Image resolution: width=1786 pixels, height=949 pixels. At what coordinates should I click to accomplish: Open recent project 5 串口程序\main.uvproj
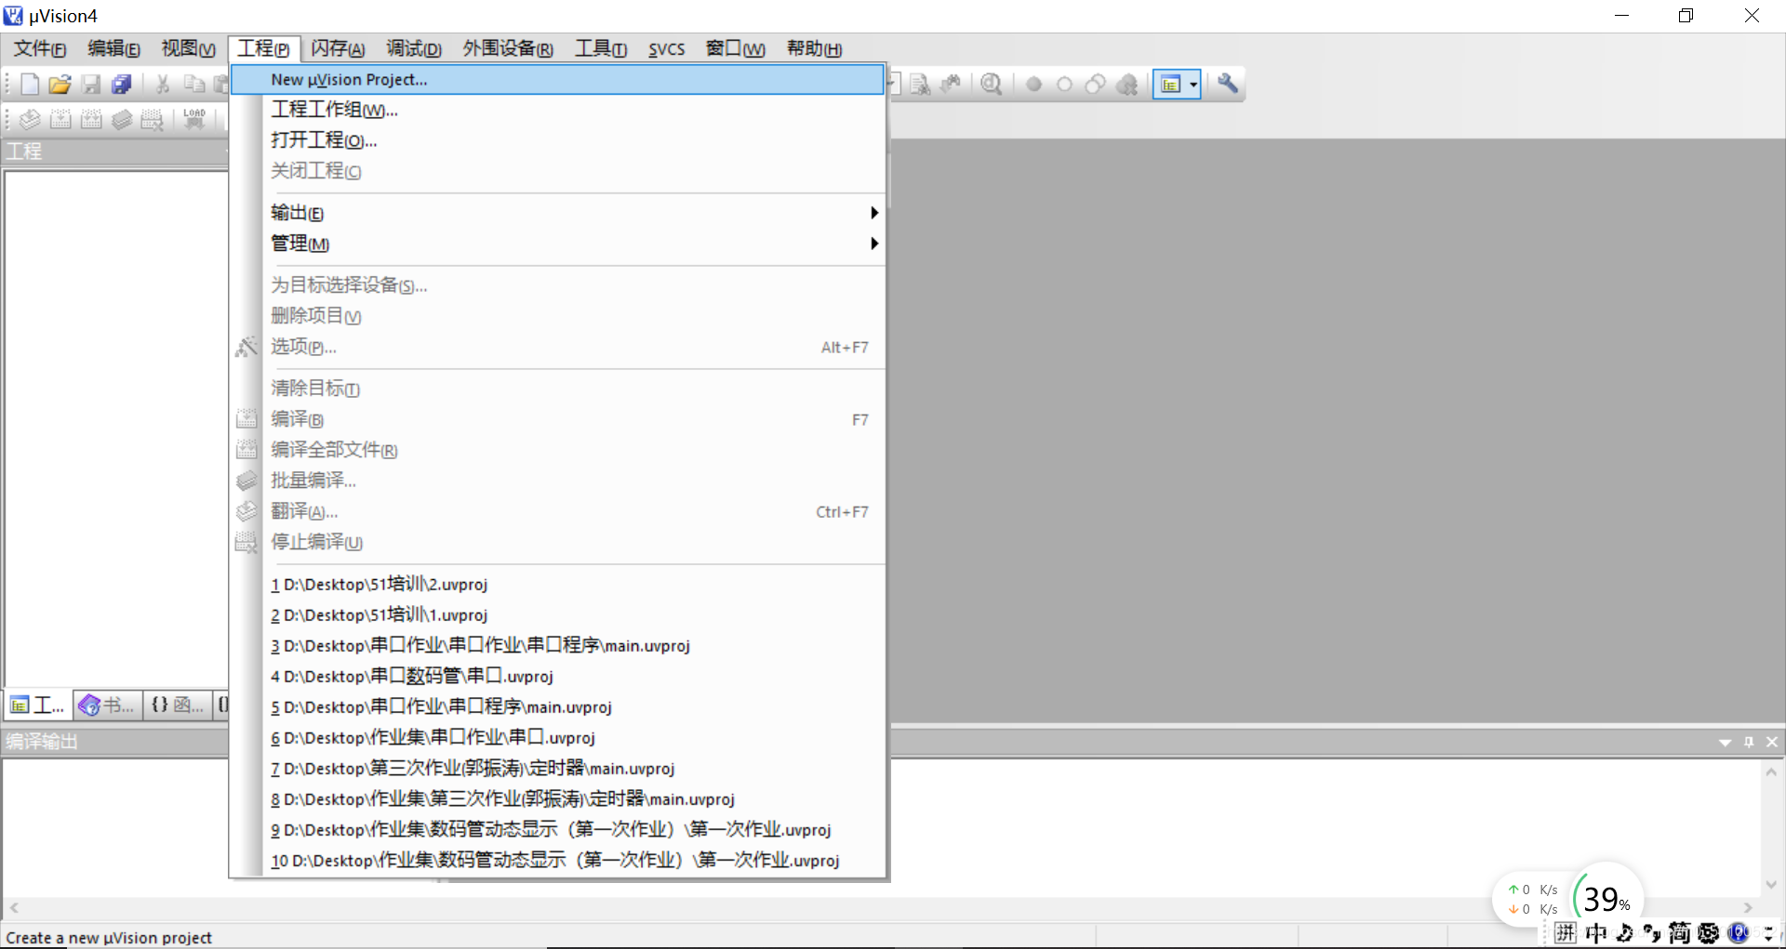557,707
